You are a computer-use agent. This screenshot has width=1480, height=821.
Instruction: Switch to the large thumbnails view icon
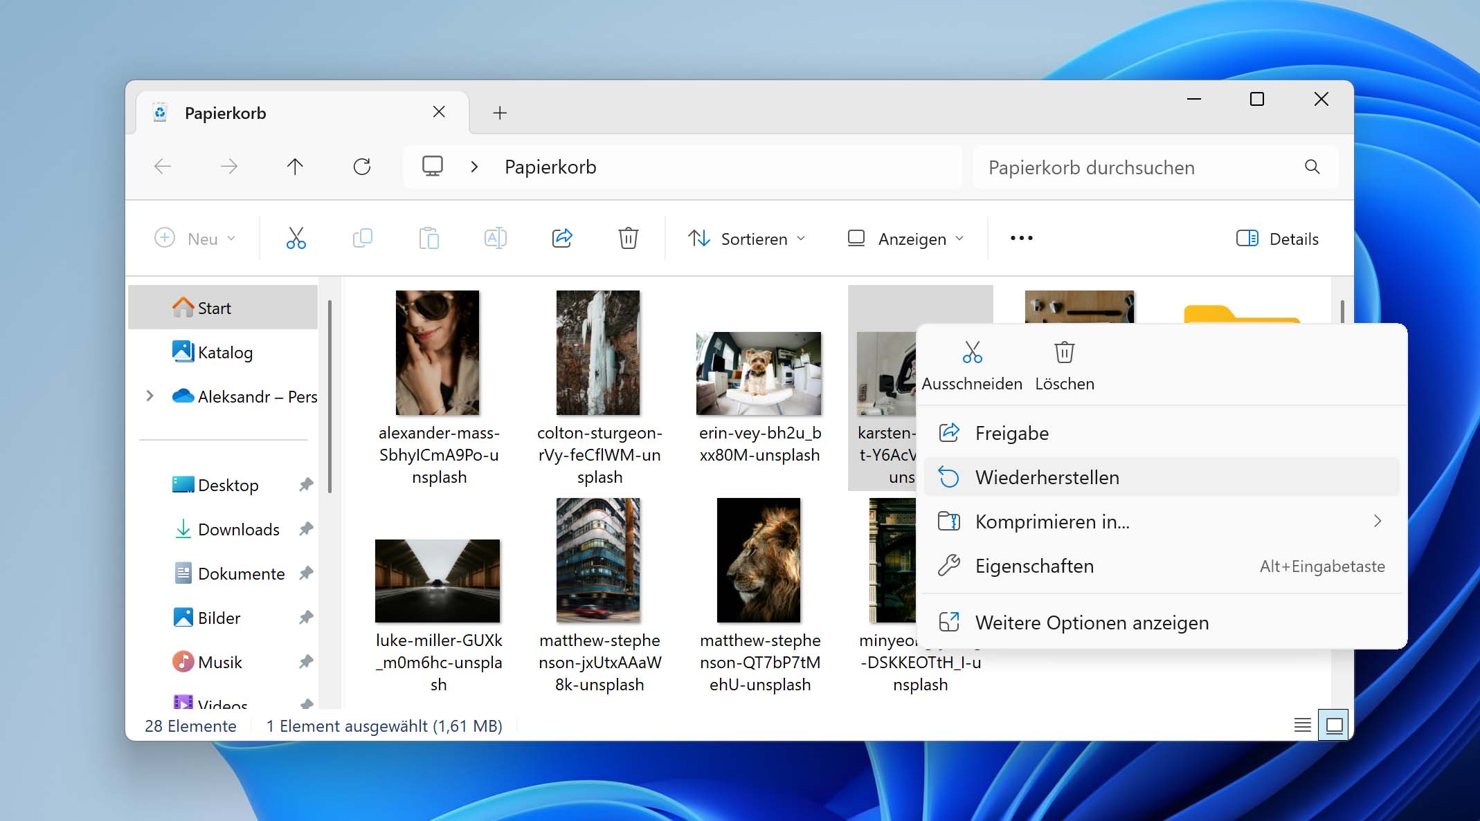point(1334,725)
